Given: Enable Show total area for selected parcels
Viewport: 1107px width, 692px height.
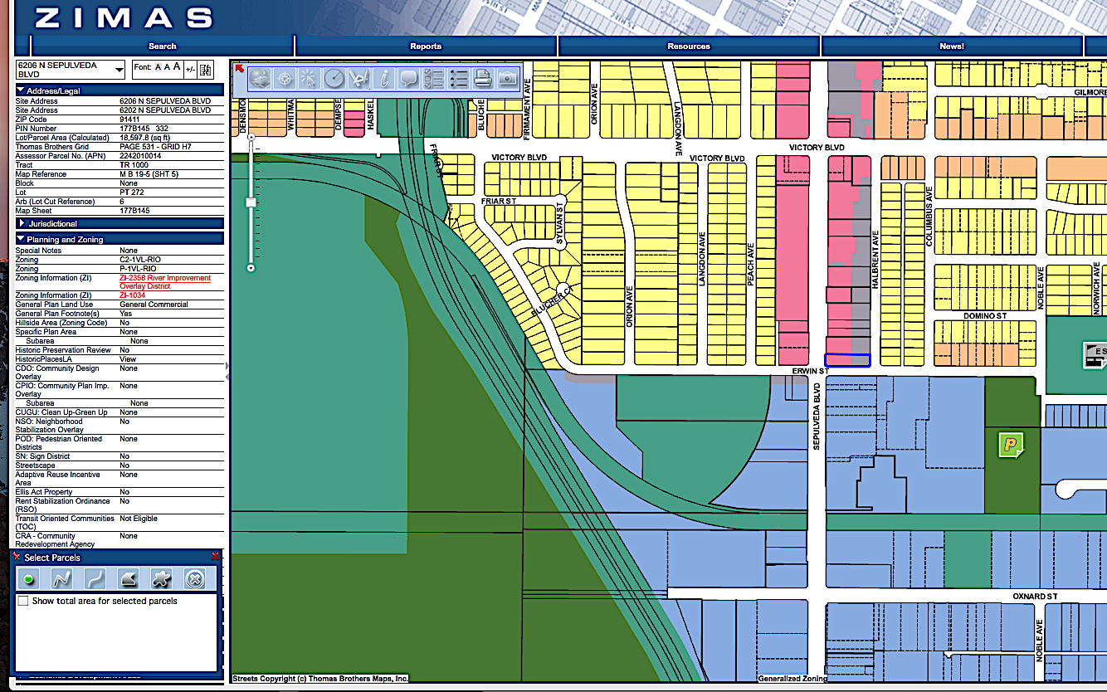Looking at the screenshot, I should (23, 601).
